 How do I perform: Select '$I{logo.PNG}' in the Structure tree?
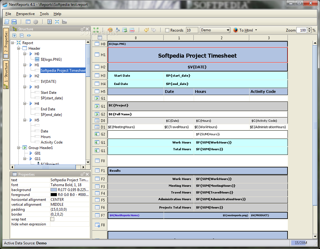click(x=51, y=59)
